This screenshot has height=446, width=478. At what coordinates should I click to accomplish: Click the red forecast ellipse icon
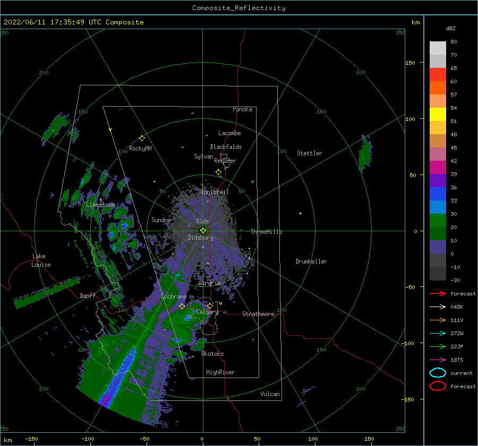pos(438,386)
